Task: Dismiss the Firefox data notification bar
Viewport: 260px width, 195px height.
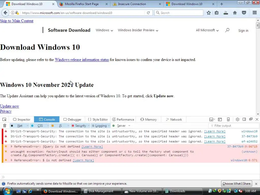Action: tap(256, 184)
